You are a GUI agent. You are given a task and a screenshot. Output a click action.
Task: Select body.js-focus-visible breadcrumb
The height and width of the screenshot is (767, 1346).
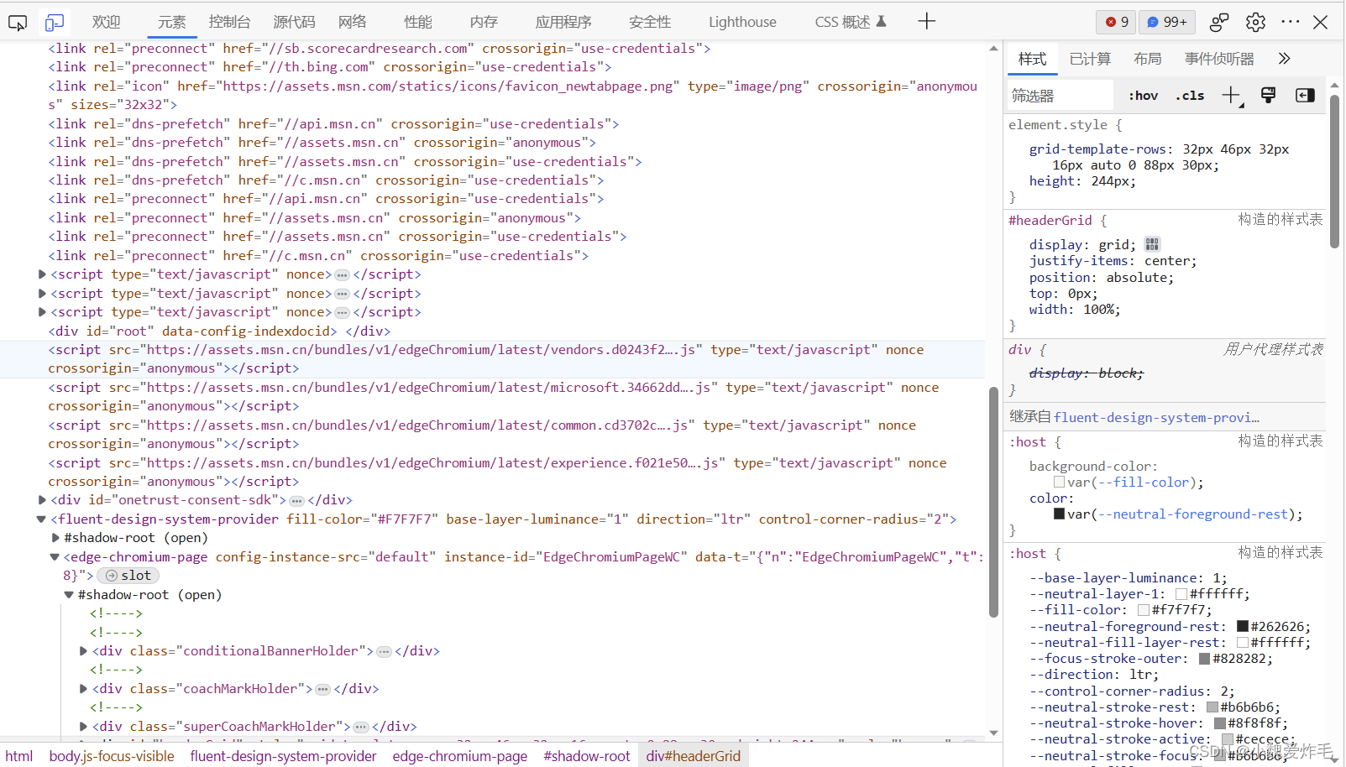click(112, 756)
